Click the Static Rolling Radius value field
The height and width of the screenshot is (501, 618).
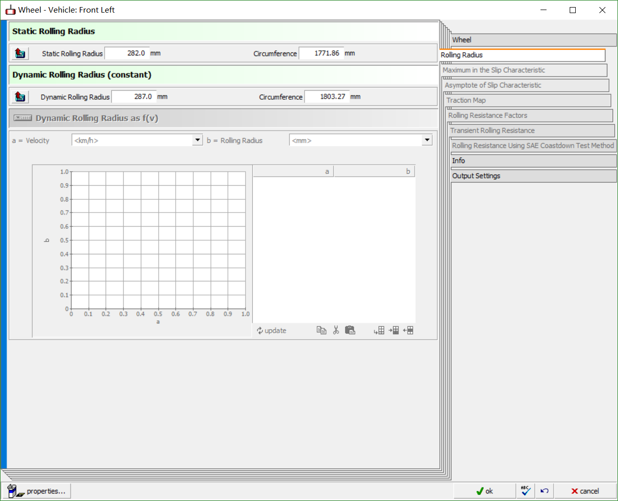pyautogui.click(x=127, y=53)
